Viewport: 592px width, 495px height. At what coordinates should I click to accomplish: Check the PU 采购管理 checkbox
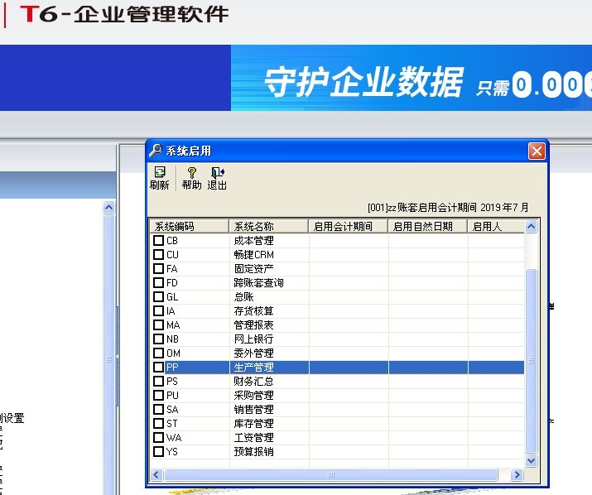(x=159, y=396)
